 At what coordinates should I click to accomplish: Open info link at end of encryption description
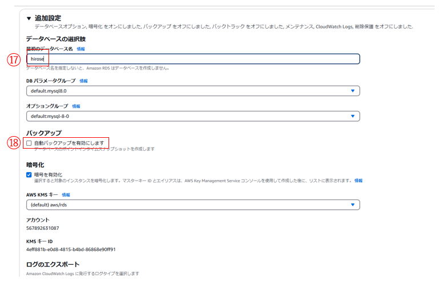[x=359, y=181]
